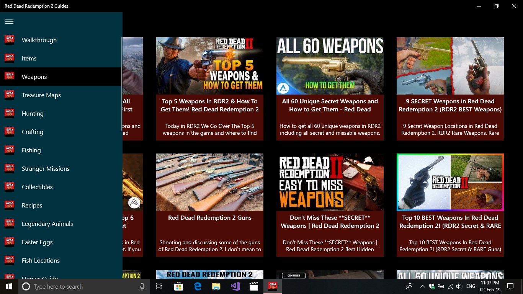The width and height of the screenshot is (523, 294).
Task: Open Microsoft Store from taskbar
Action: coord(178,286)
